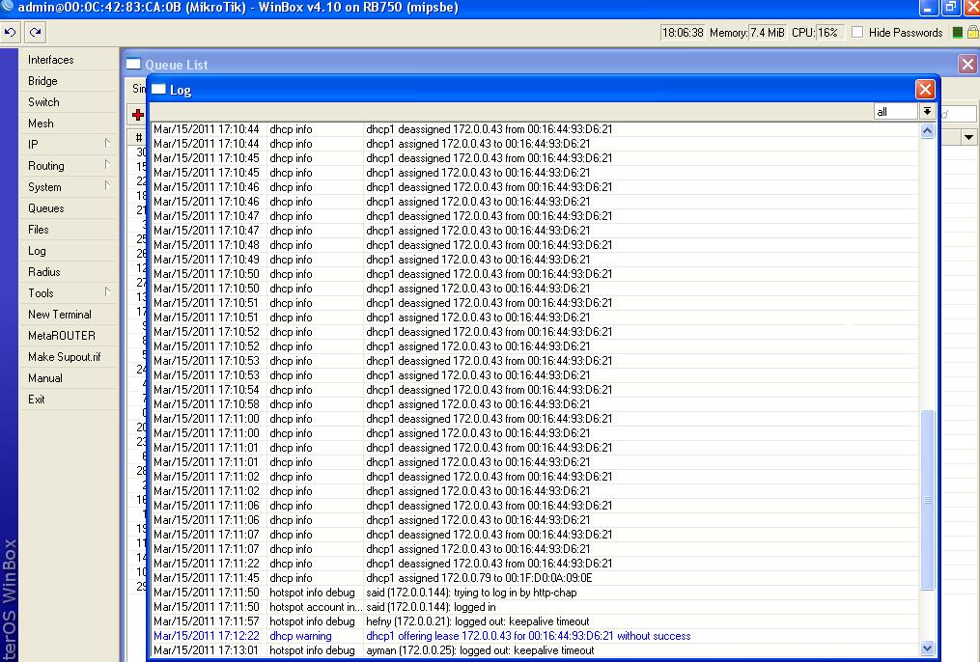Click Make Supout.rif in sidebar

click(x=69, y=357)
